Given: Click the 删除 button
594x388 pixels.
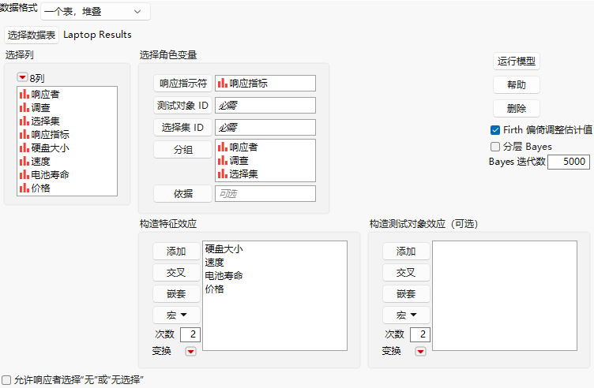Looking at the screenshot, I should (x=517, y=109).
